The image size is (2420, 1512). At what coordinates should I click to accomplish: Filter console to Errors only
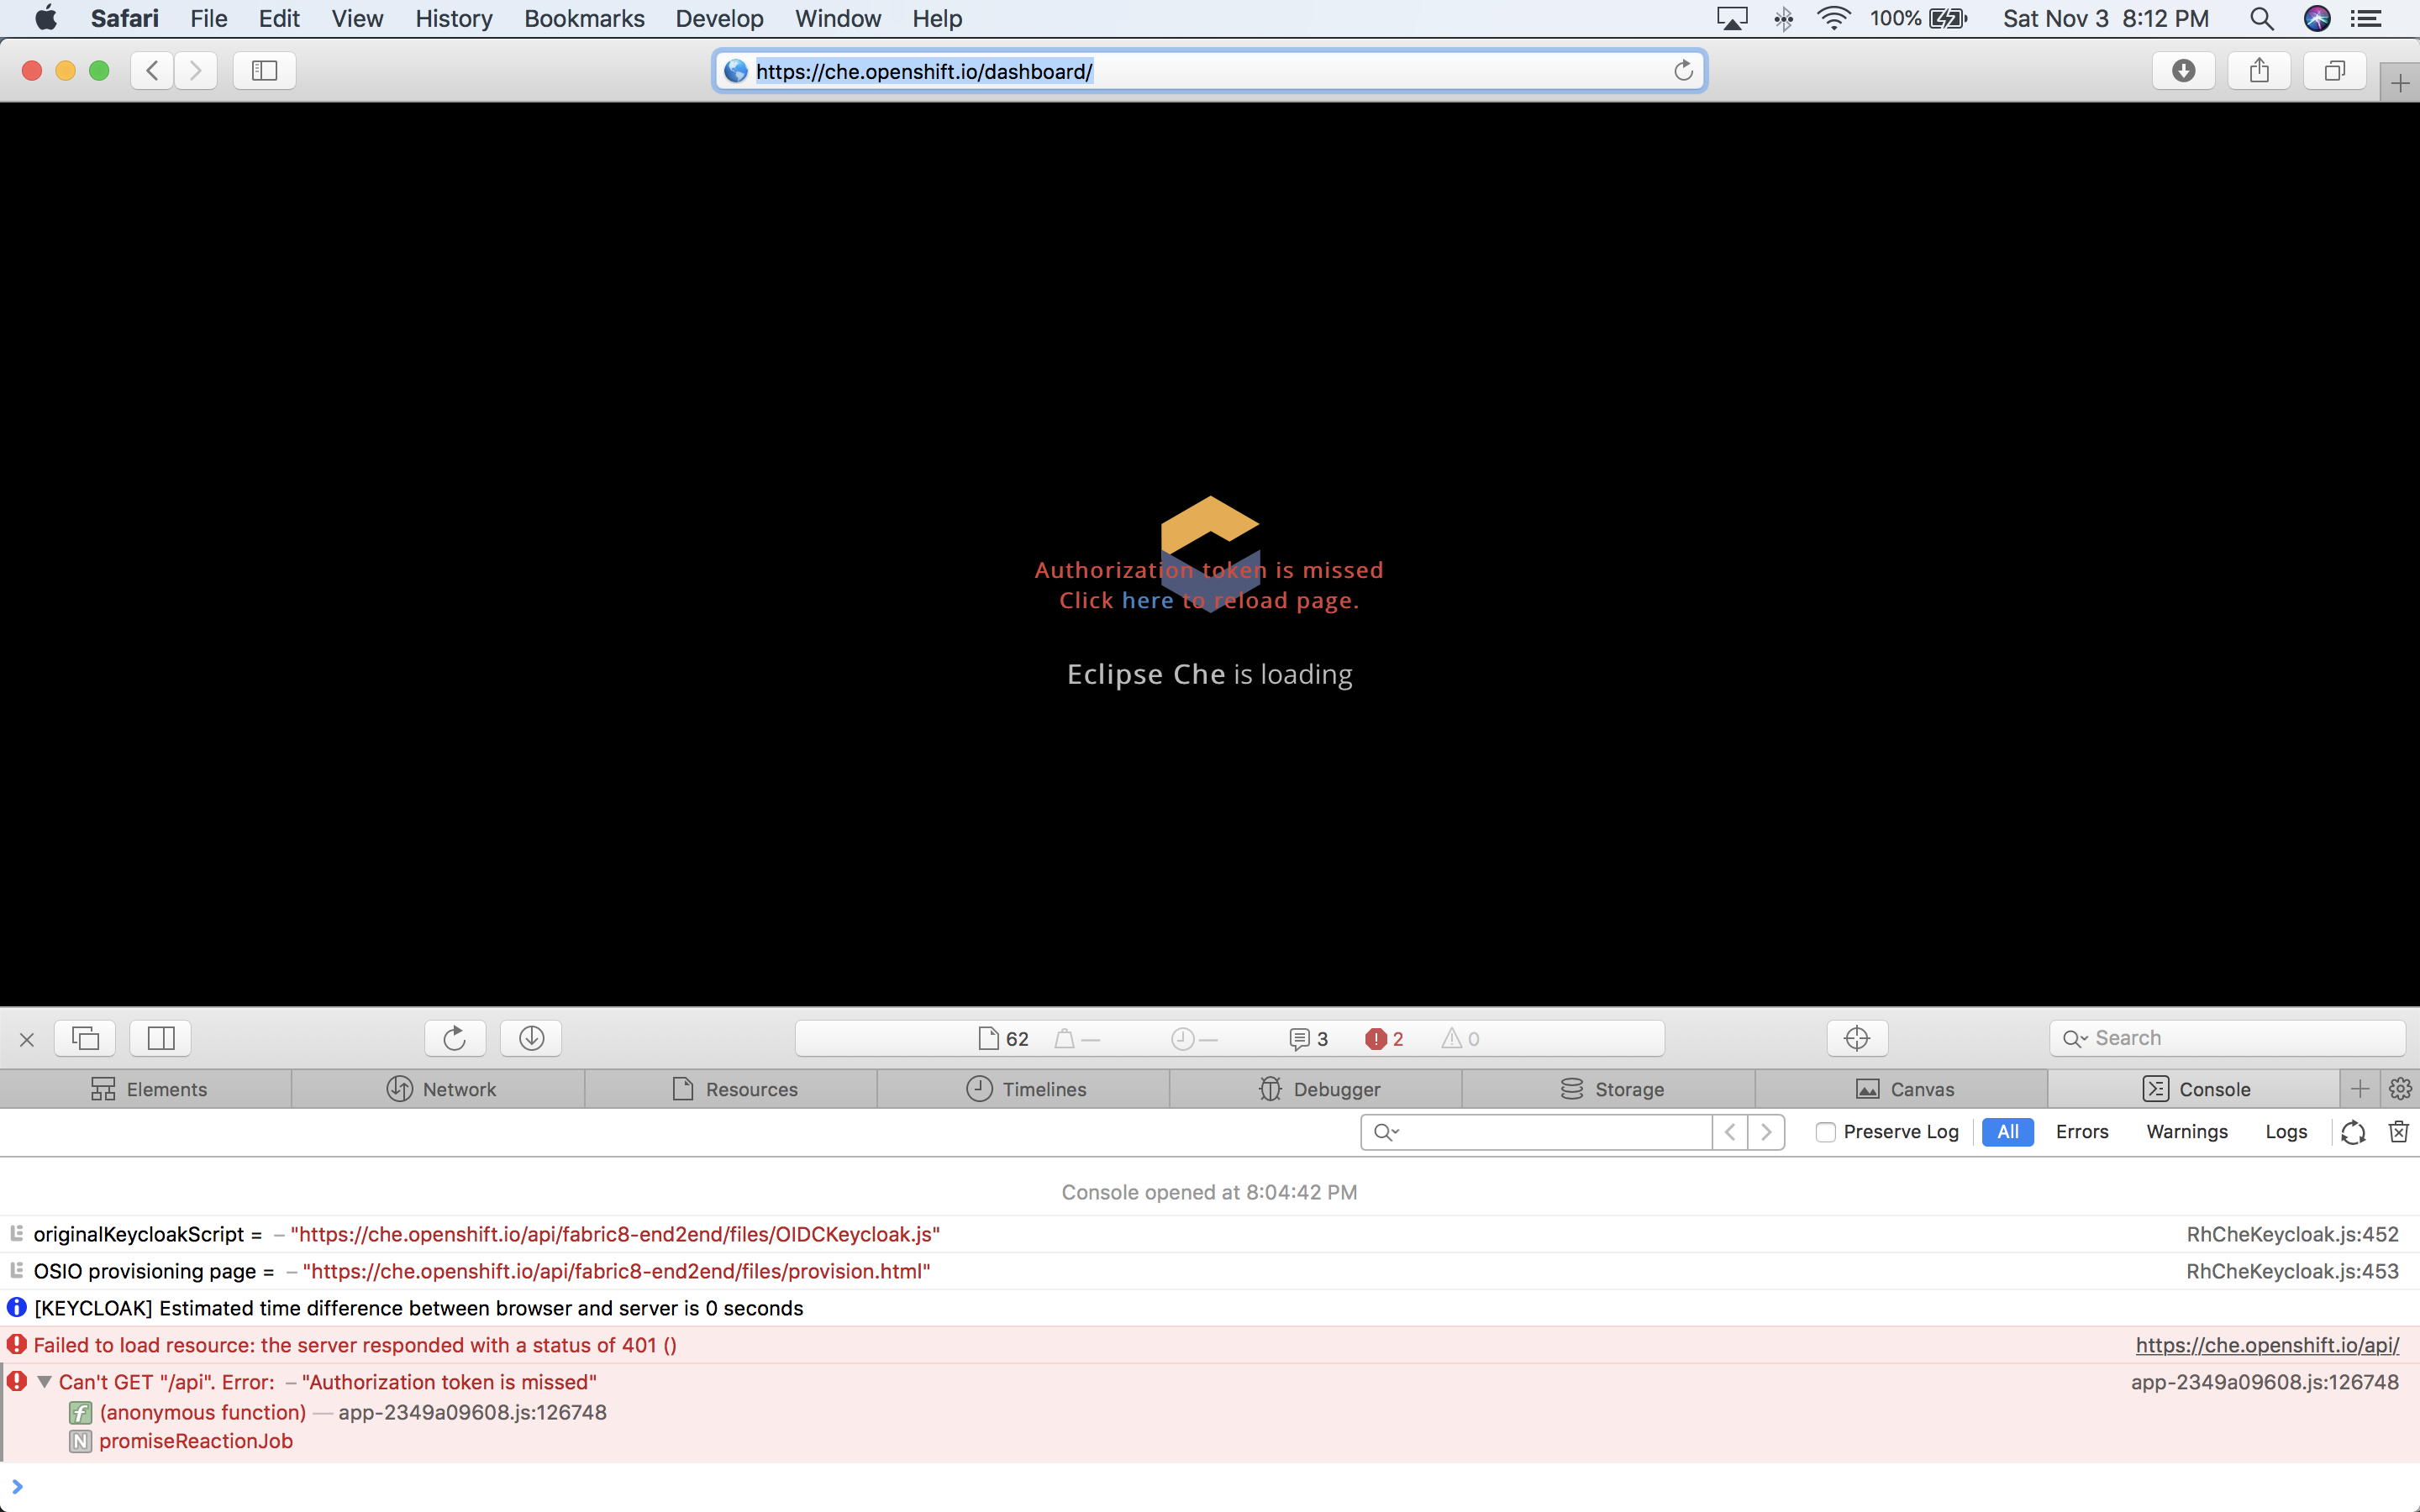(x=2081, y=1132)
